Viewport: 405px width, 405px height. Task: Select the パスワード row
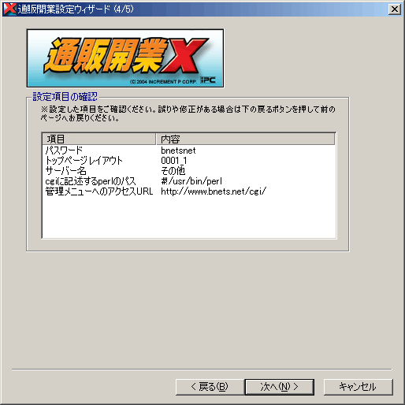(189, 150)
